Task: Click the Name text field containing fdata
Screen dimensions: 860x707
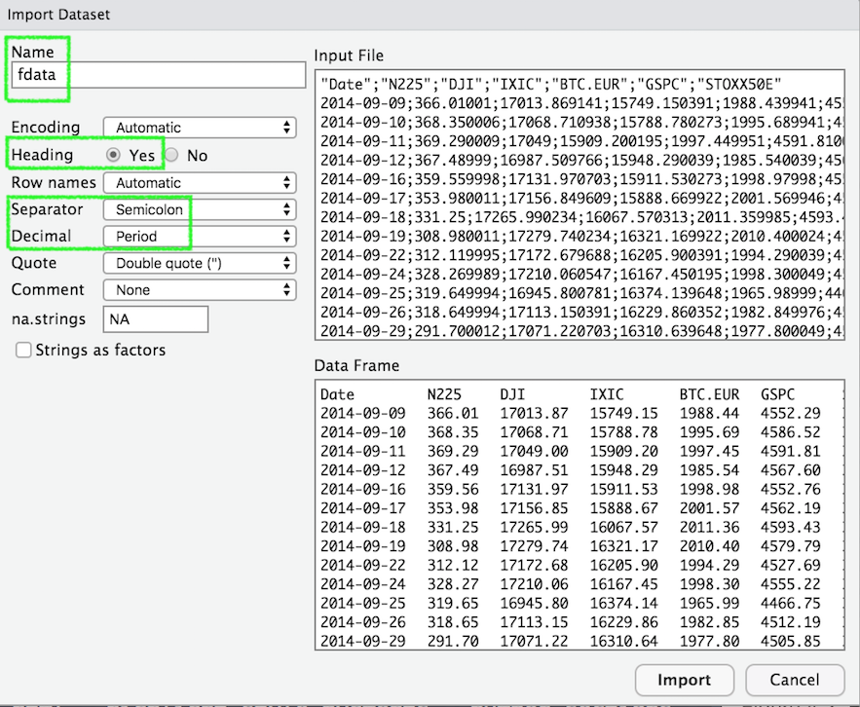Action: tap(159, 75)
